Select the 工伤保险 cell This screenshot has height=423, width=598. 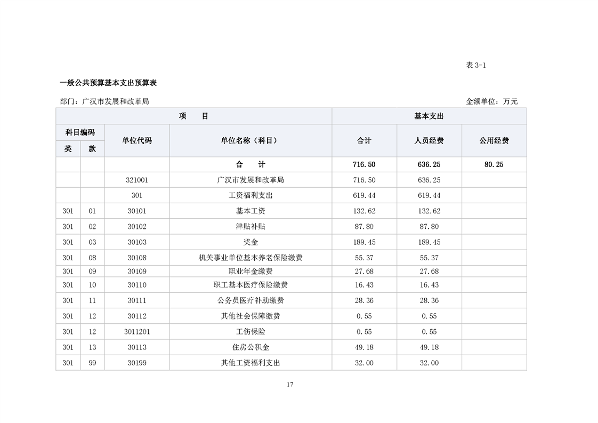click(x=250, y=332)
